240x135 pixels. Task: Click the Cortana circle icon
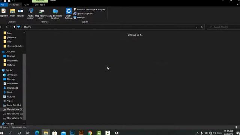click(x=19, y=133)
